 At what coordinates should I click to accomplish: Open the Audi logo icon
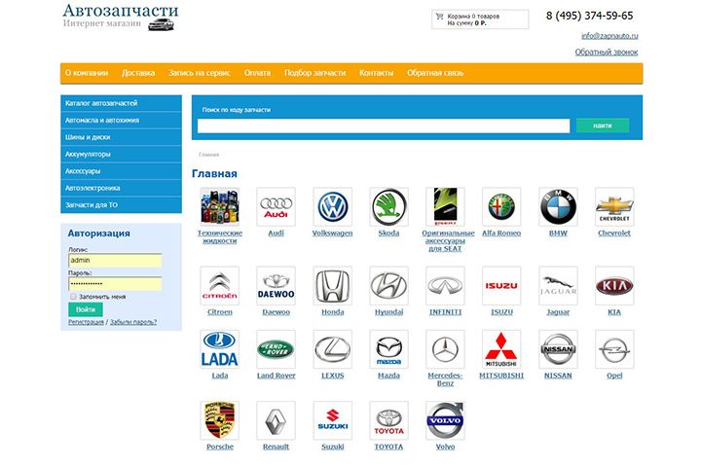[x=276, y=207]
